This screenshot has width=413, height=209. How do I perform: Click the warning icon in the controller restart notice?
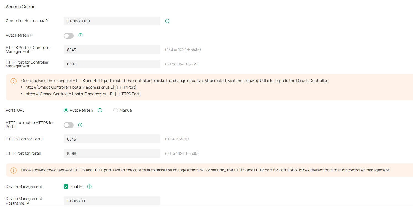[x=14, y=81]
